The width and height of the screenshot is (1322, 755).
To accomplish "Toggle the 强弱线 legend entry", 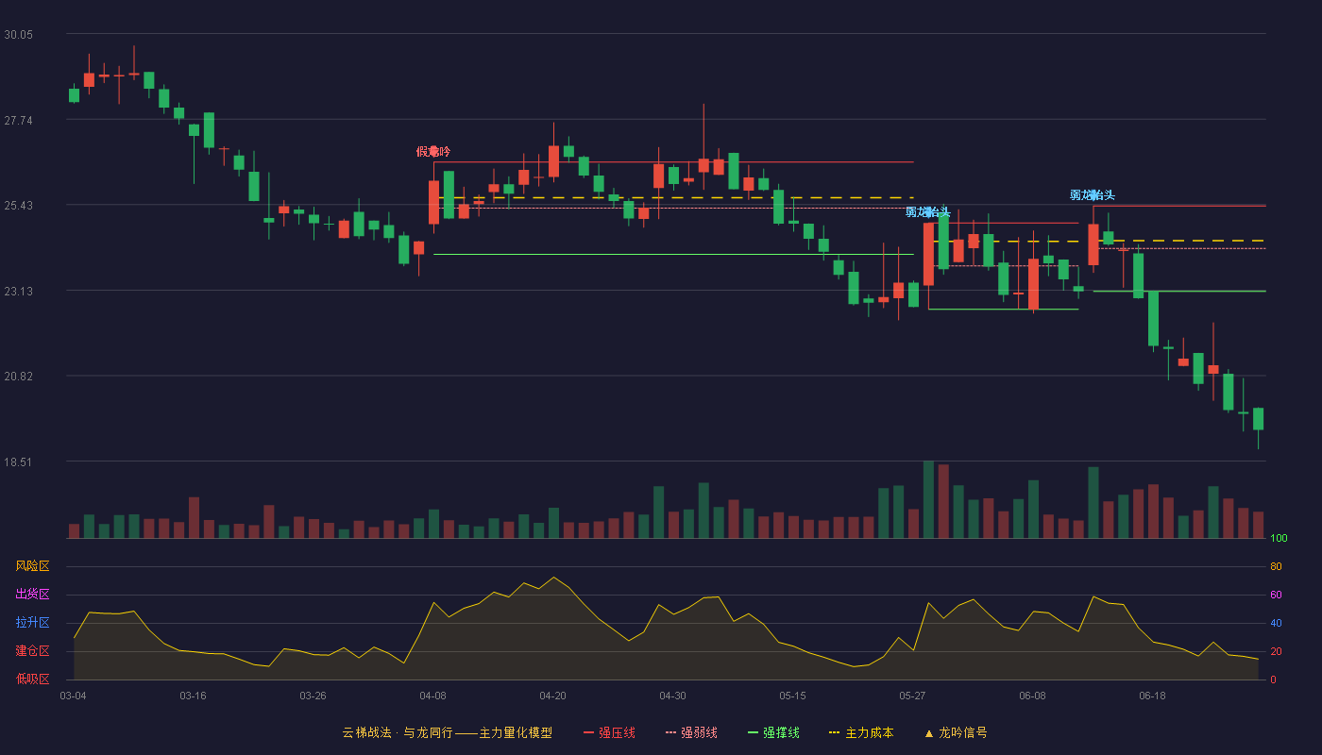I will [691, 732].
